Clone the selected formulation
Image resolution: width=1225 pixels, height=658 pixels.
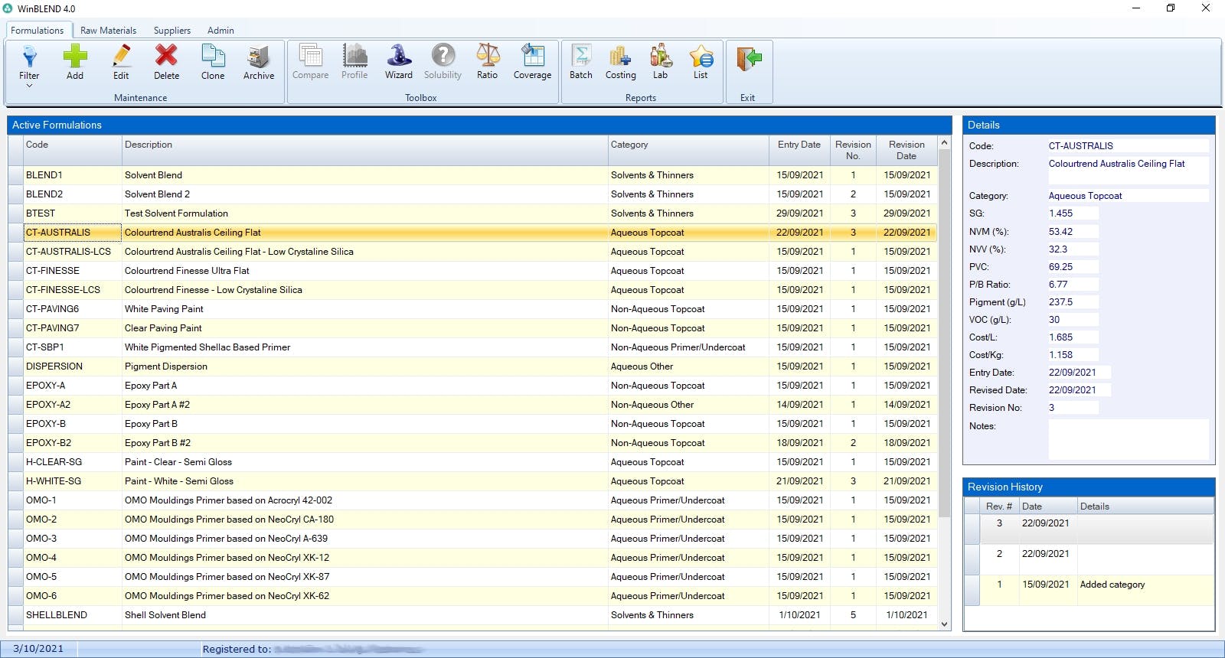213,61
